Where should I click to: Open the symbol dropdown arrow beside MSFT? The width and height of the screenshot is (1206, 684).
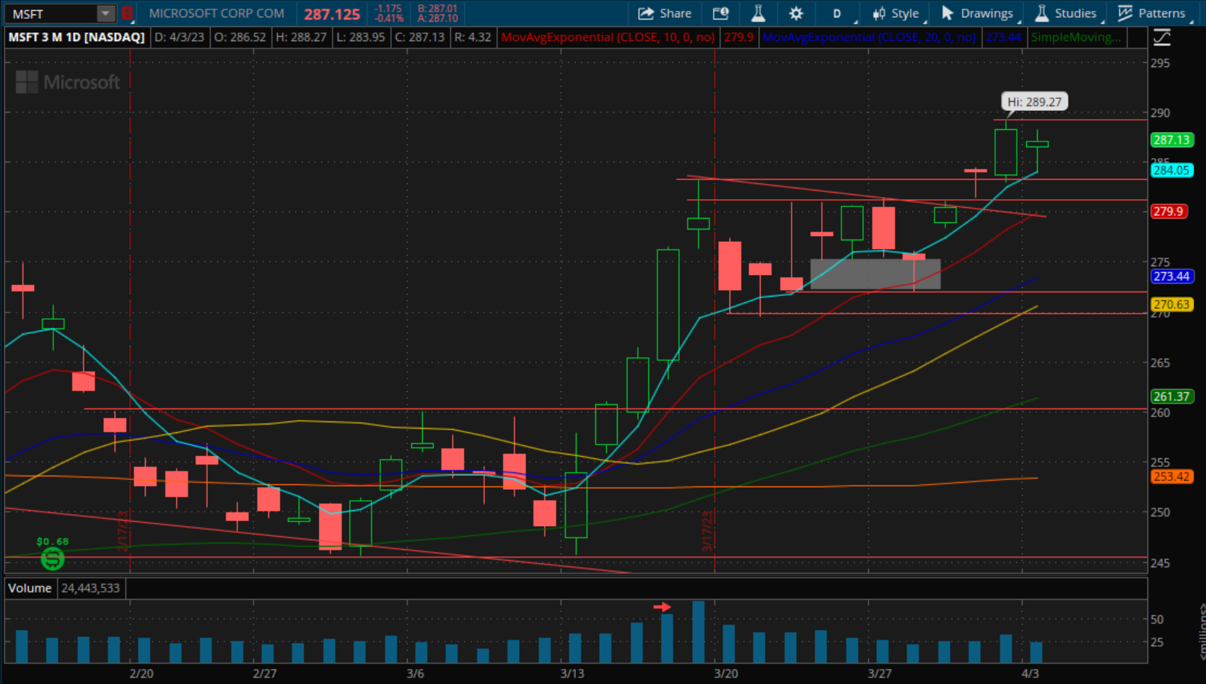pyautogui.click(x=106, y=14)
